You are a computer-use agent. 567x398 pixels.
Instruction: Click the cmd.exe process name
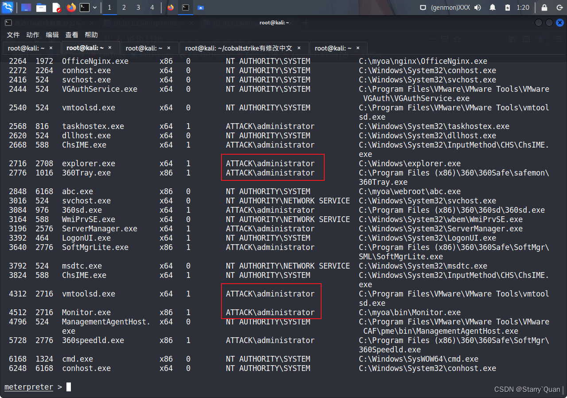(x=78, y=359)
